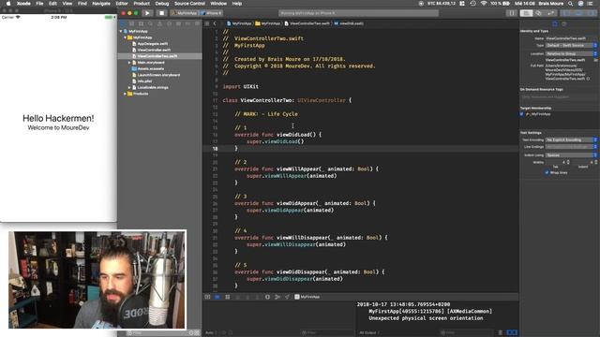
Task: Click the Run (play) button in Xcode toolbar
Action: 147,13
